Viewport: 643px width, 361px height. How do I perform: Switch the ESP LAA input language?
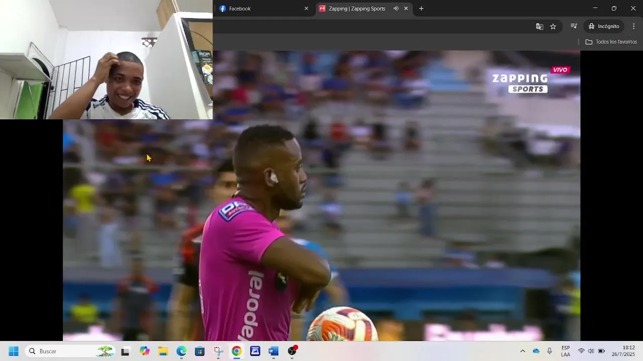tap(566, 351)
